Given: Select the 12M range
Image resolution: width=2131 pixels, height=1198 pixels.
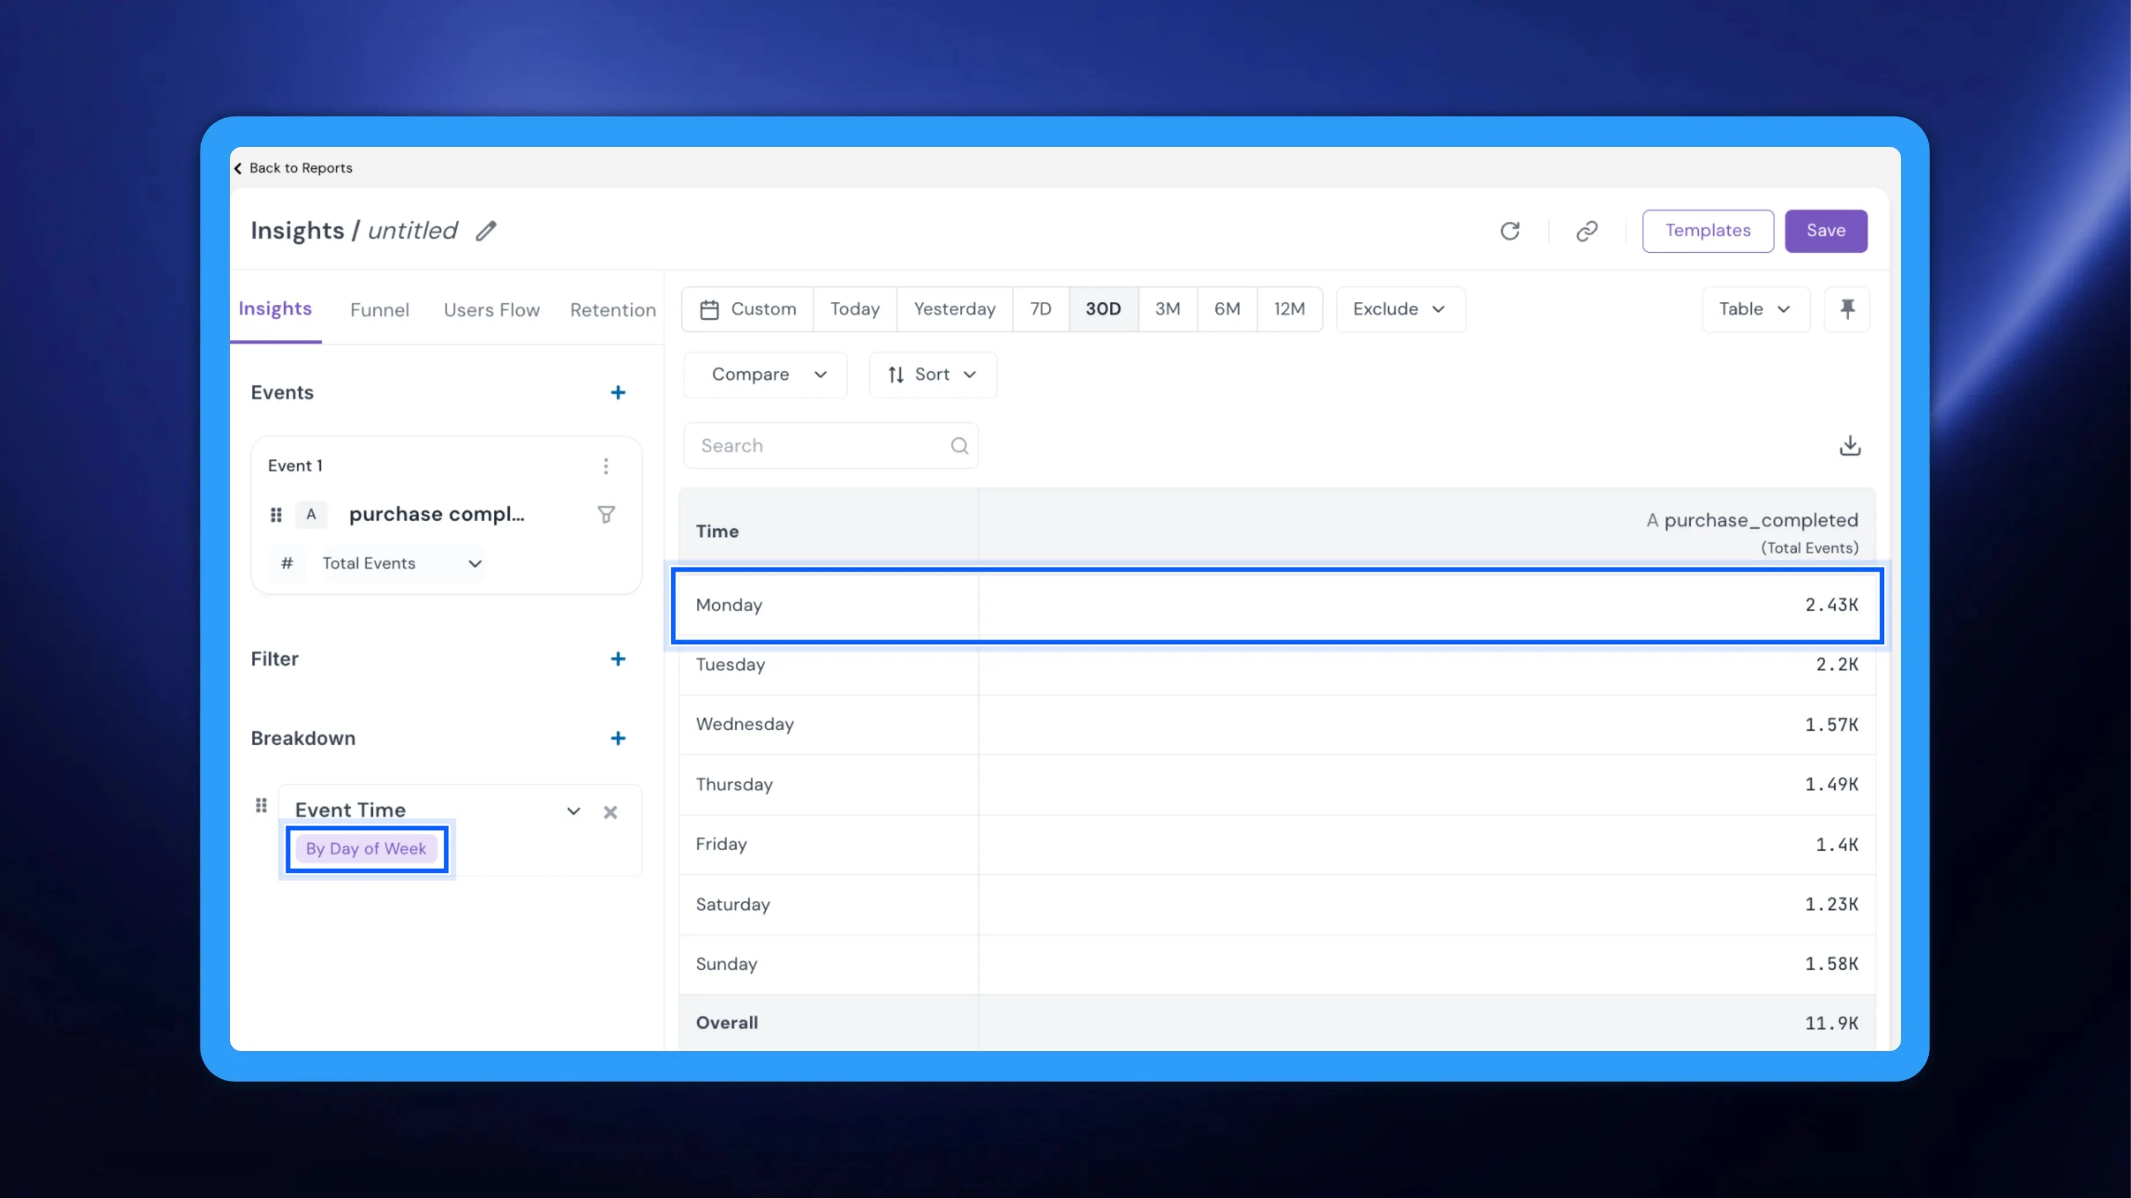Looking at the screenshot, I should point(1289,309).
